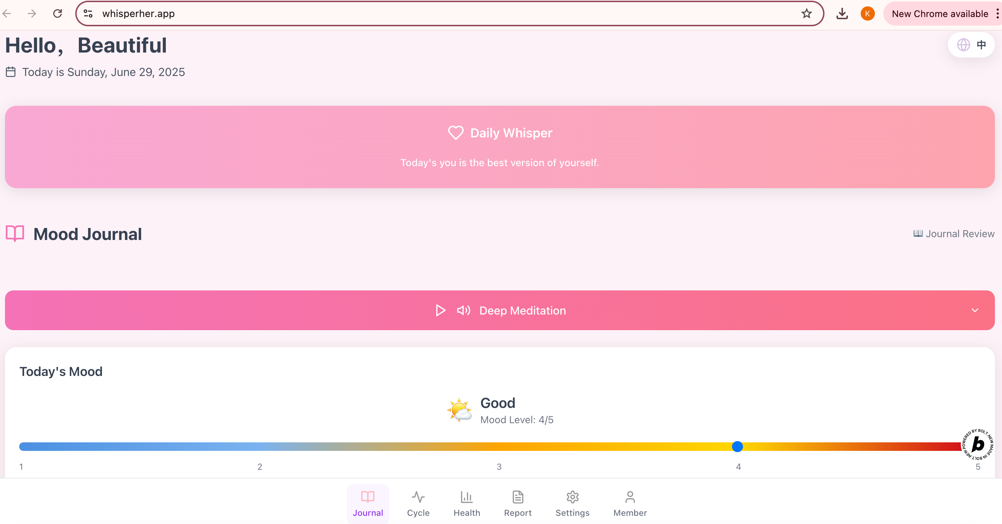This screenshot has height=524, width=1002.
Task: Open Chrome profile avatar K
Action: [867, 13]
